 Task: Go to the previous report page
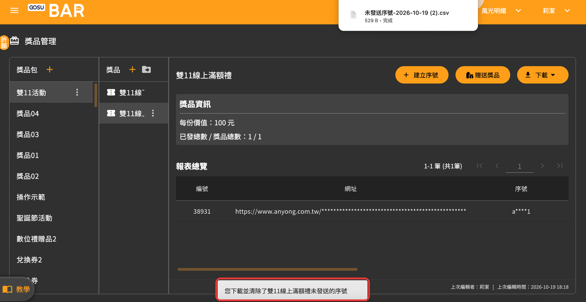[x=497, y=166]
